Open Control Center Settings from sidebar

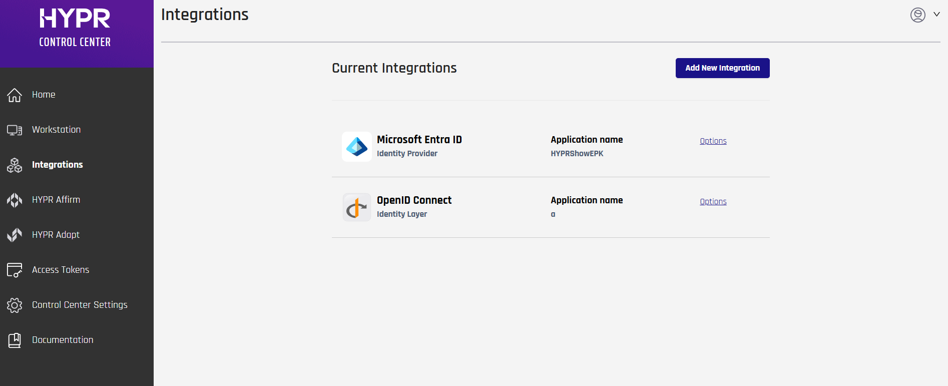coord(80,305)
